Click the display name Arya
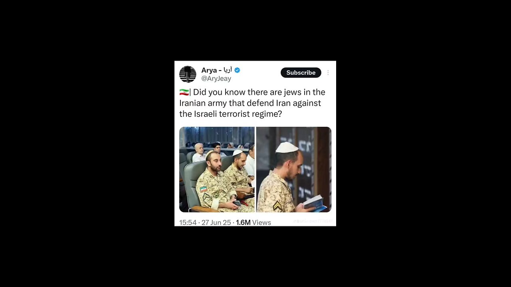The image size is (511, 287). (209, 70)
